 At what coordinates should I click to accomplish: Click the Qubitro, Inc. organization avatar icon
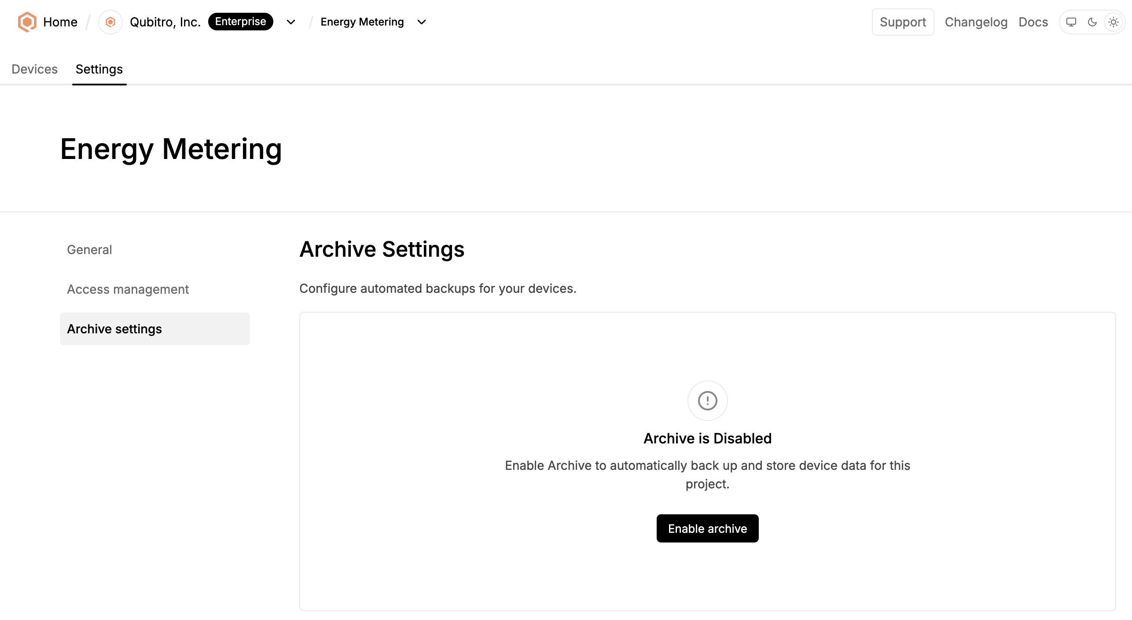click(x=110, y=22)
